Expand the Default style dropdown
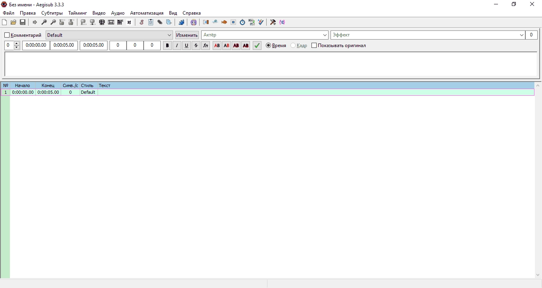542x288 pixels. [169, 35]
